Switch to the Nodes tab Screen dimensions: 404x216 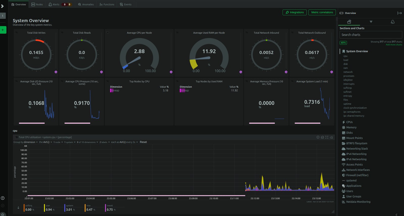tap(37, 4)
